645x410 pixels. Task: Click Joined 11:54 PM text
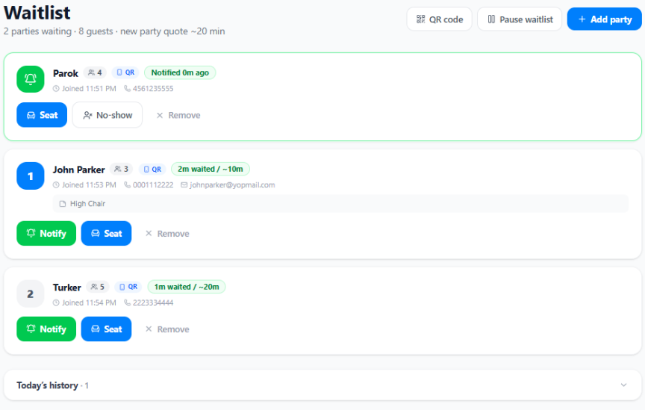coord(89,302)
